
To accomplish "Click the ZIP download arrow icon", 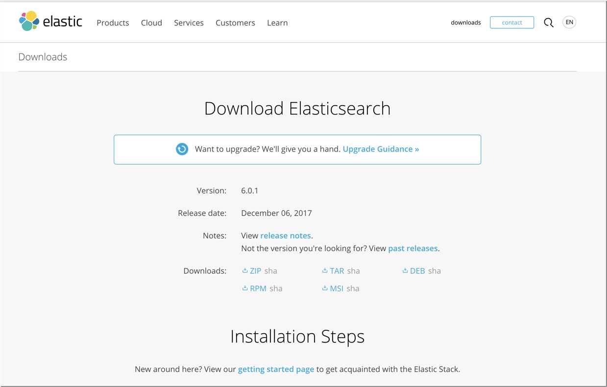I will pos(245,271).
